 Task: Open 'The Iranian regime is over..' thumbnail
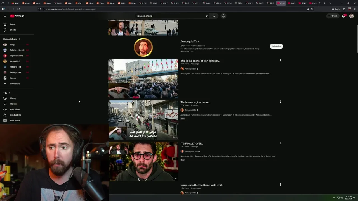click(x=143, y=120)
